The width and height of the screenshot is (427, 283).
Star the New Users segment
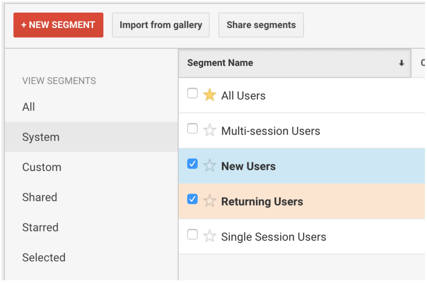[209, 166]
